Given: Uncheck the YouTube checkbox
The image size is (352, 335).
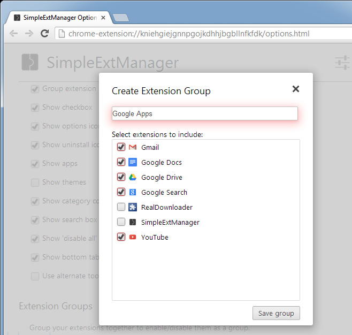Looking at the screenshot, I should [121, 237].
